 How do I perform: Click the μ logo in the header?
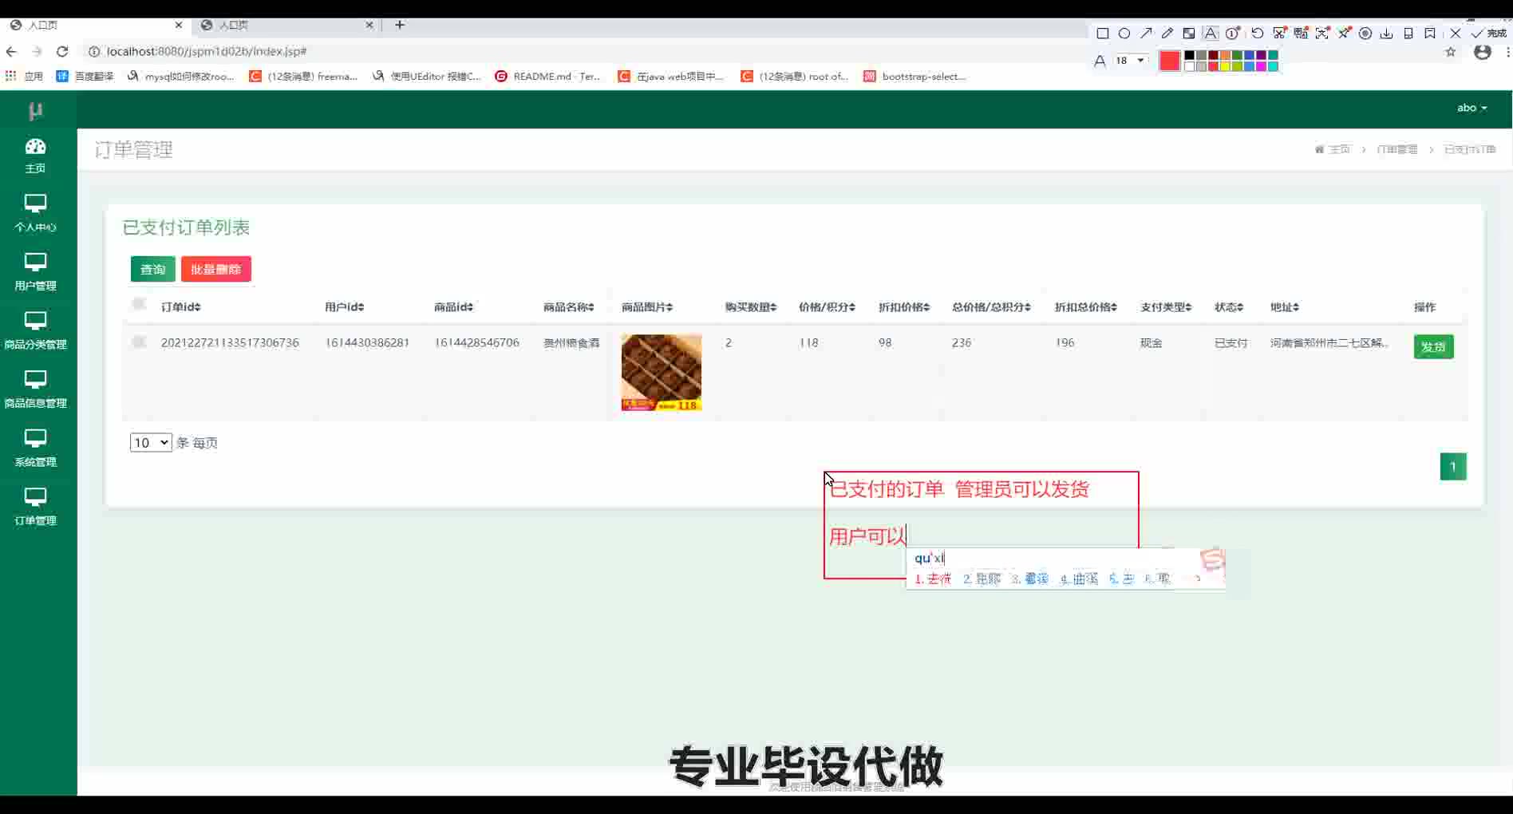click(35, 110)
